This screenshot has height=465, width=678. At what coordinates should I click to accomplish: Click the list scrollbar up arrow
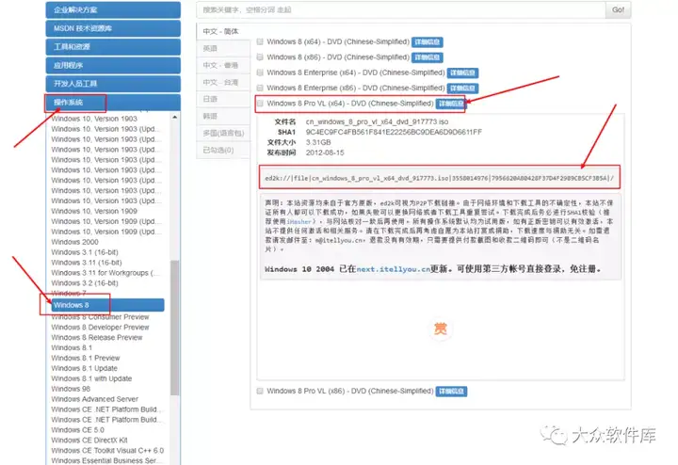coord(175,118)
